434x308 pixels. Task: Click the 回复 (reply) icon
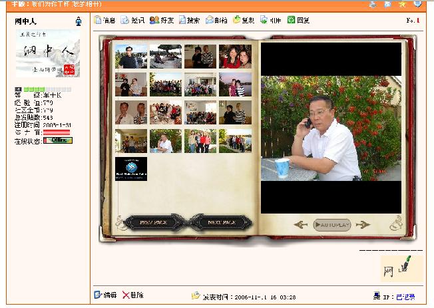[x=298, y=20]
